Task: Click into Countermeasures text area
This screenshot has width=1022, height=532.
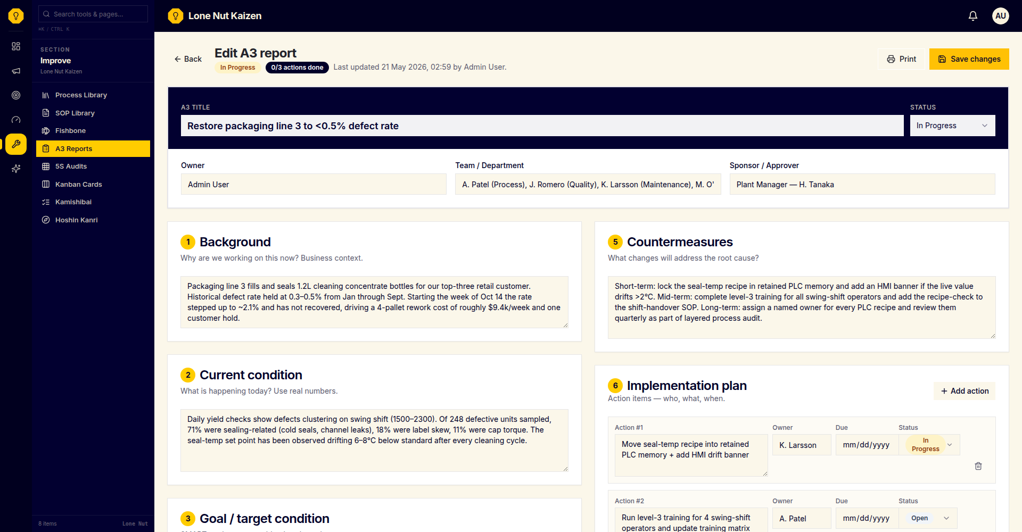Action: (802, 307)
